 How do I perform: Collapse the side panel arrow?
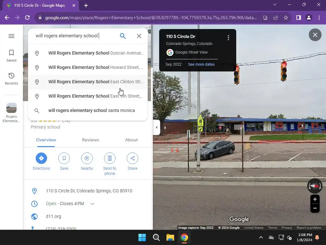[157, 127]
